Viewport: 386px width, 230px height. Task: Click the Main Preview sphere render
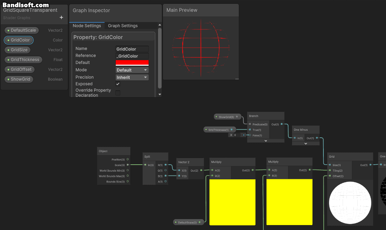coord(201,48)
